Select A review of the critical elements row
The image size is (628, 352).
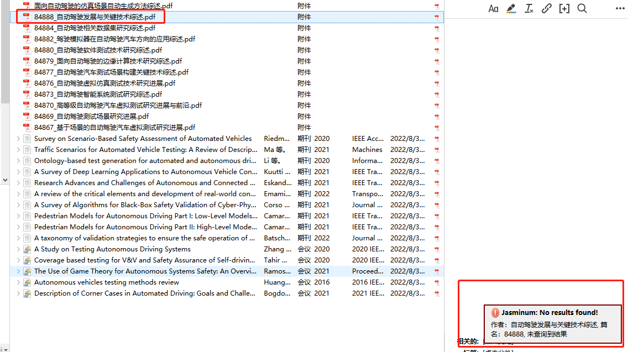pos(227,194)
